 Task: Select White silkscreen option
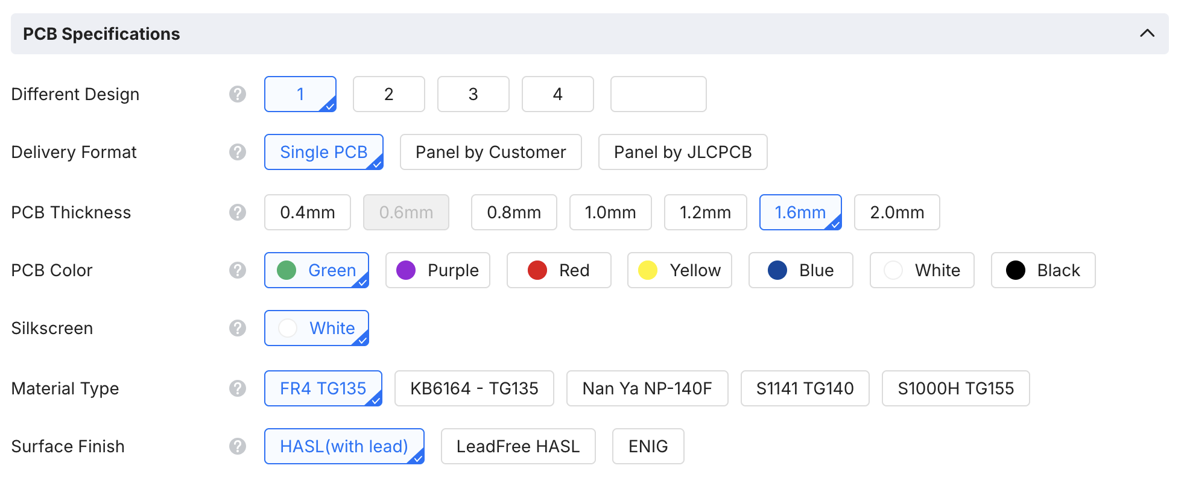pos(317,328)
